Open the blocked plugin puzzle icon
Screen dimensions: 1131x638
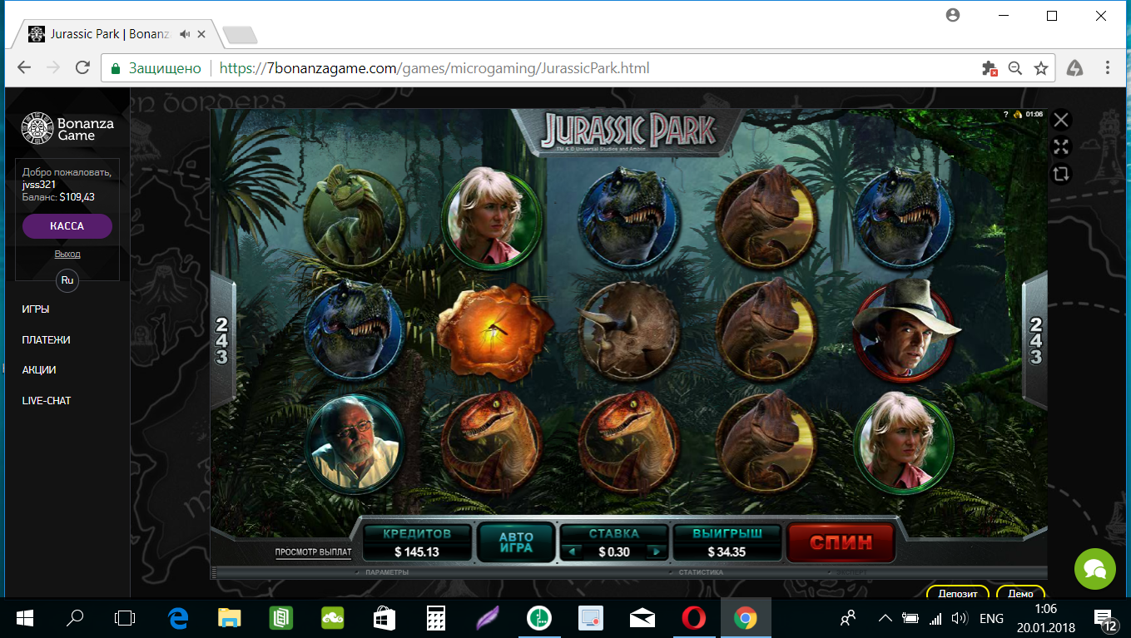coord(990,68)
